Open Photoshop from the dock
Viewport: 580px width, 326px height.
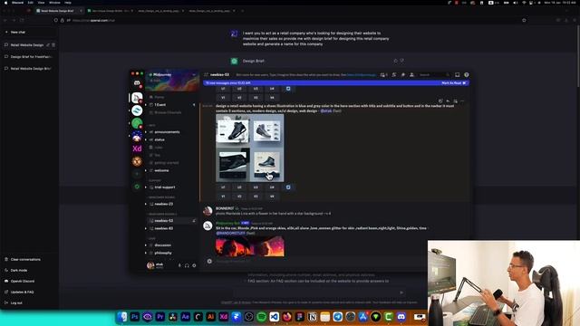[135, 317]
